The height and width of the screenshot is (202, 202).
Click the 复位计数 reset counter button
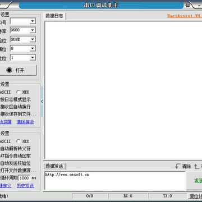point(195,196)
